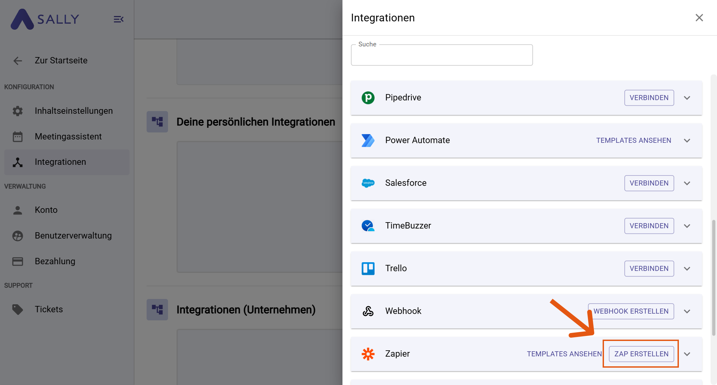The image size is (717, 385).
Task: Expand the Zapier row chevron
Action: pyautogui.click(x=687, y=354)
